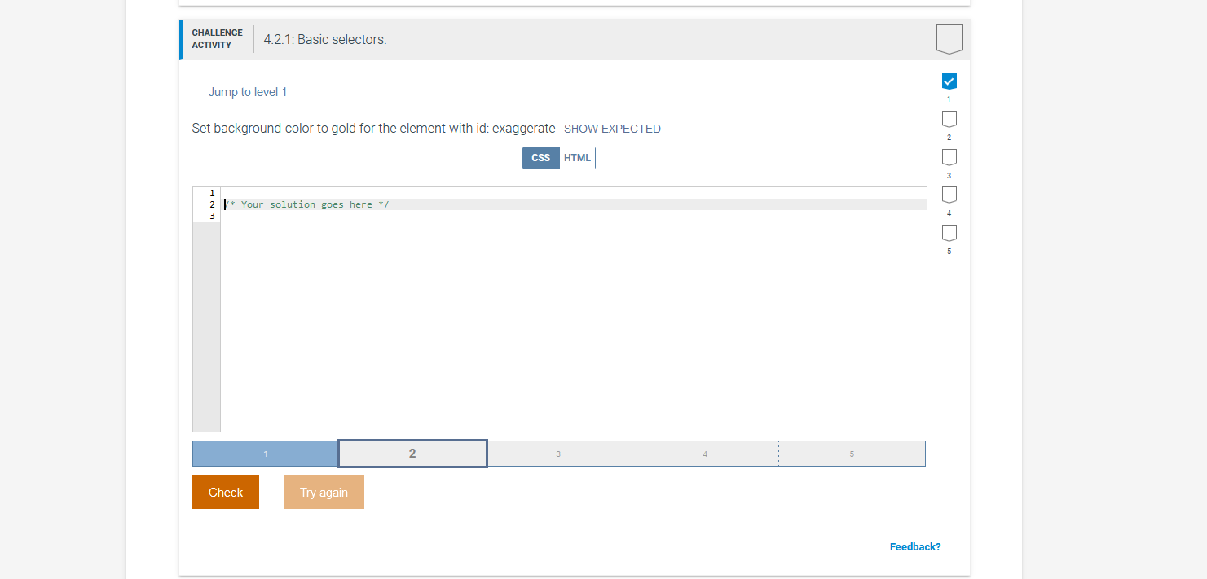Select segment 3 in the level progress bar
The width and height of the screenshot is (1207, 579).
558,453
